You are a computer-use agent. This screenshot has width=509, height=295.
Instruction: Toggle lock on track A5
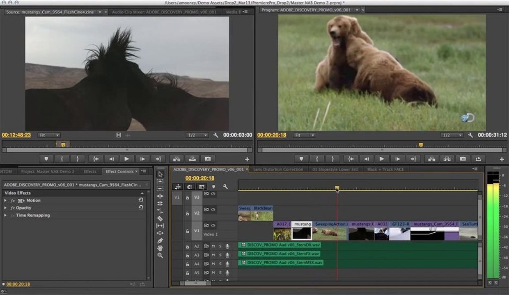(x=188, y=273)
